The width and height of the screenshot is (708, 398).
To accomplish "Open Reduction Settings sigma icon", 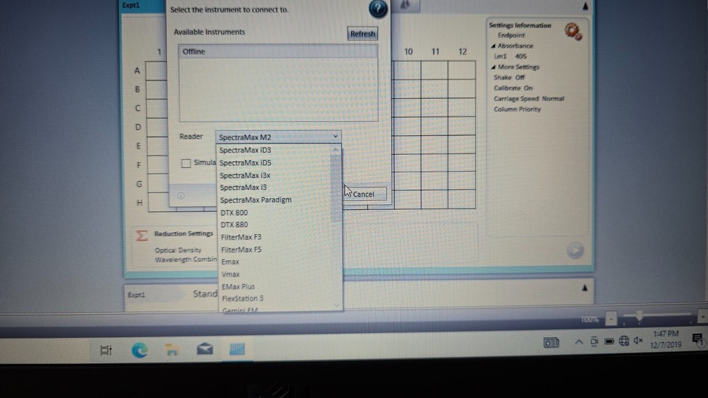I will 142,235.
